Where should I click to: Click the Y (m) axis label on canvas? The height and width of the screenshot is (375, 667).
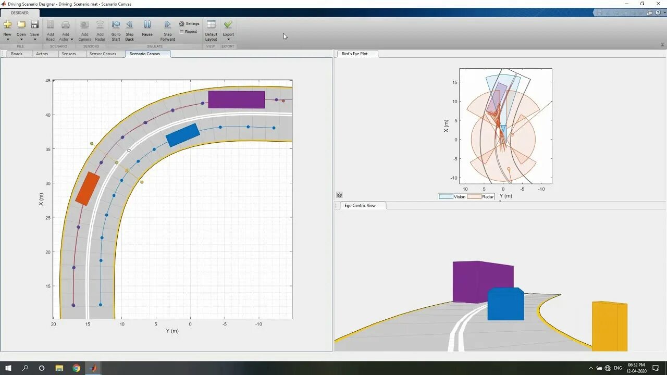coord(172,331)
